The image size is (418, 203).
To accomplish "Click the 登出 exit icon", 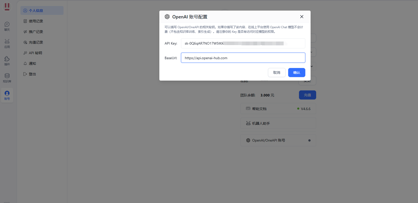I will click(x=25, y=74).
